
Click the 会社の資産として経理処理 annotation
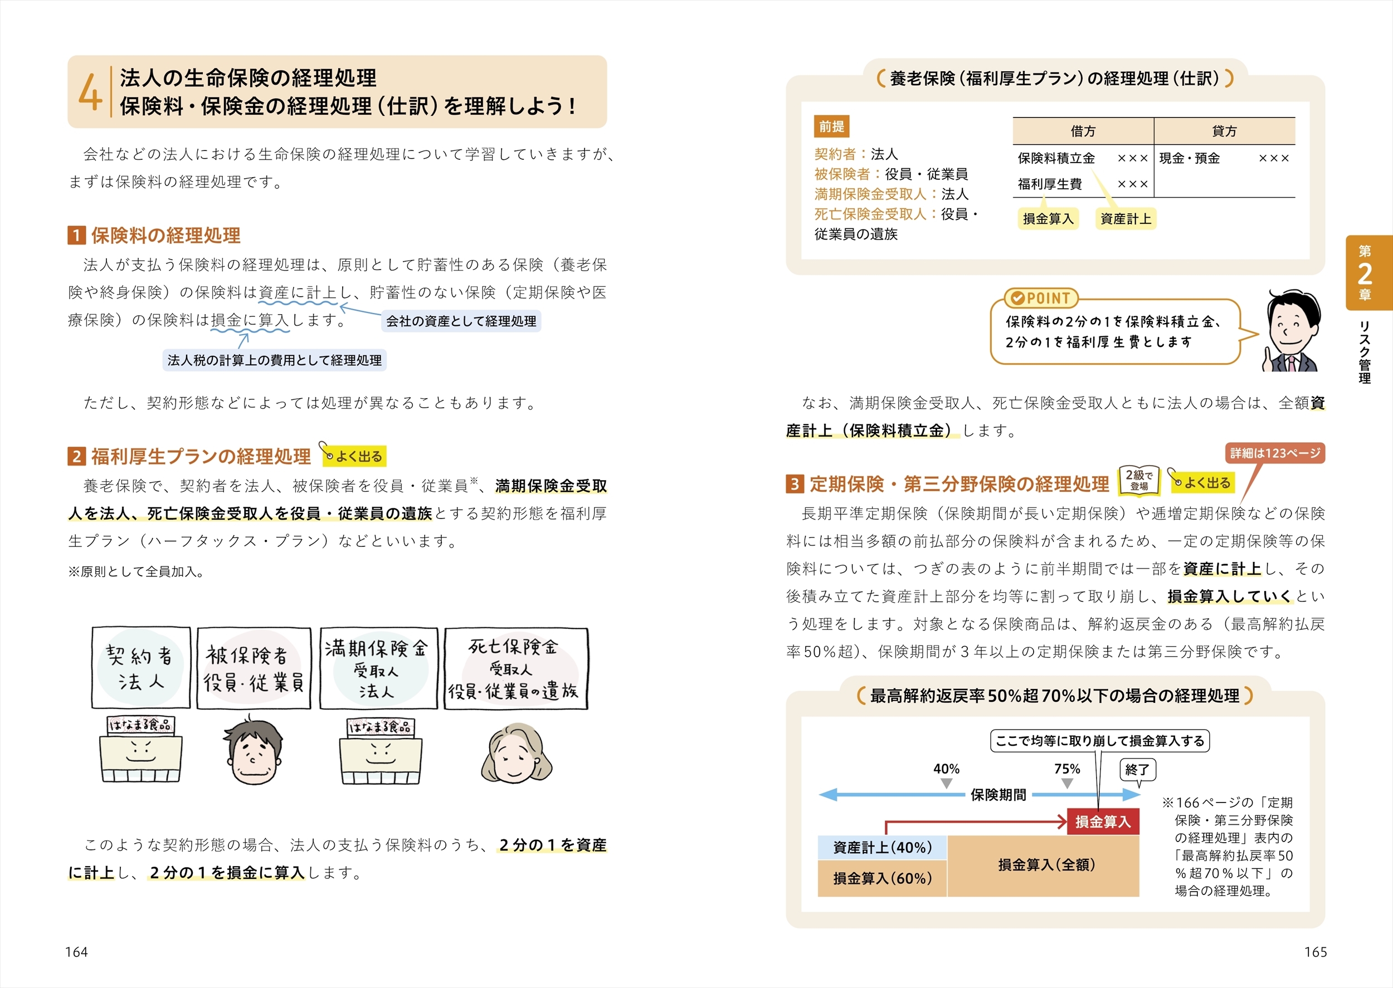click(x=461, y=321)
